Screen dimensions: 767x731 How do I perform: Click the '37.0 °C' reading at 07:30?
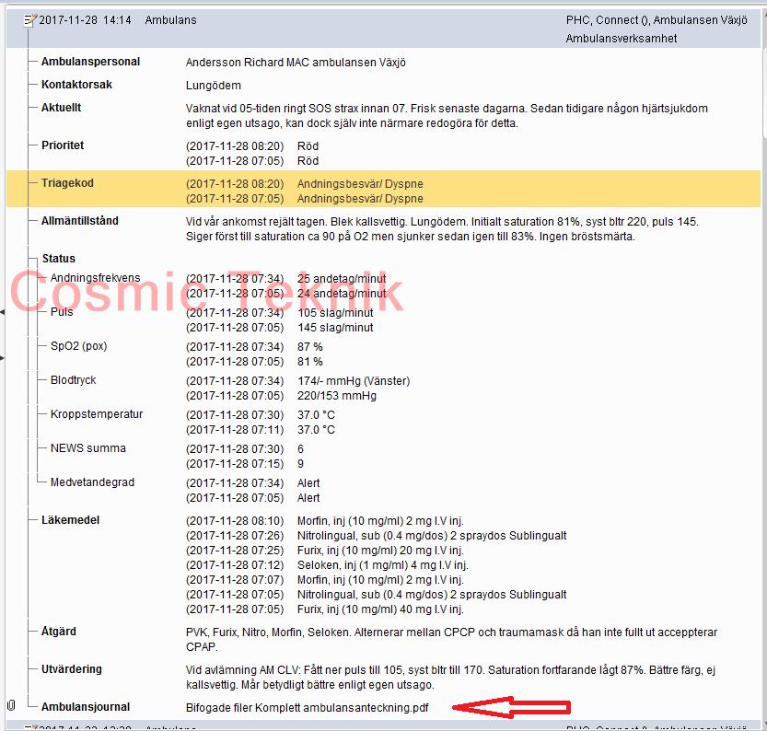pos(316,415)
